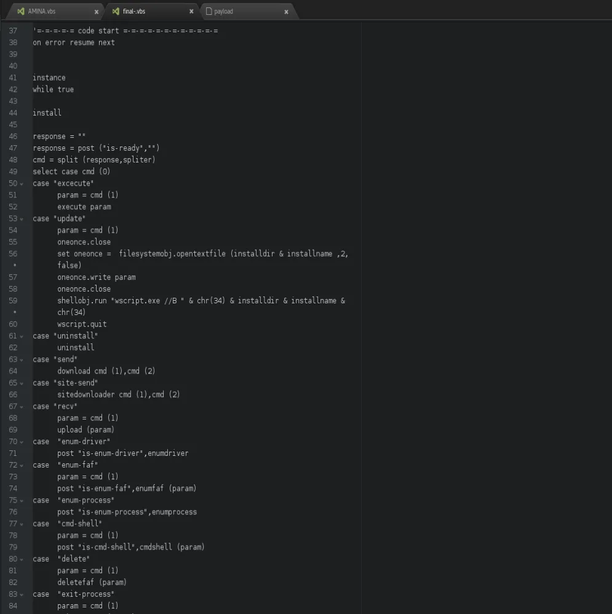Switch to the final-.vbs tab
612x614 pixels.
tap(149, 11)
